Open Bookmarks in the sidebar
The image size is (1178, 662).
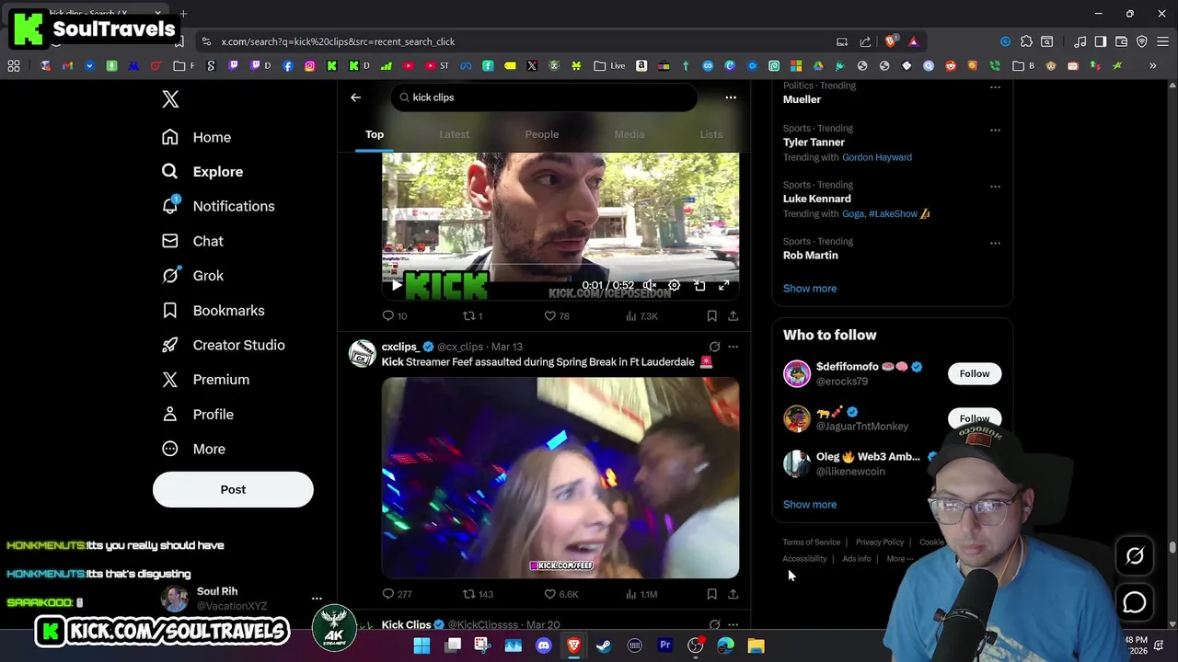click(214, 311)
